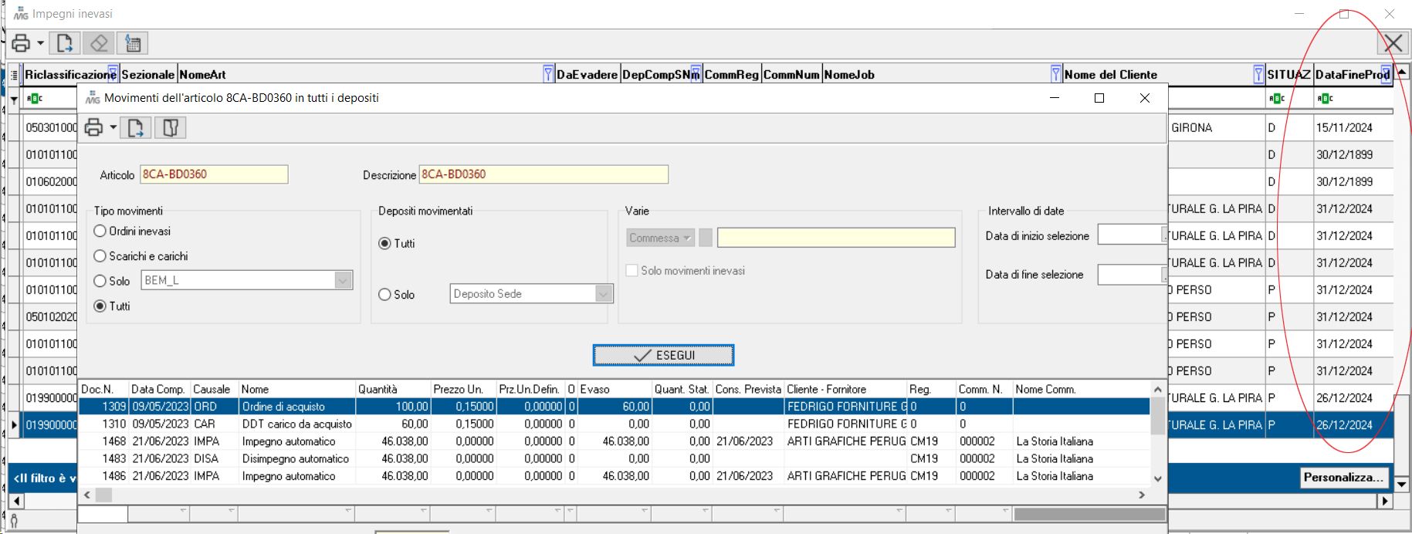Open the grid options icon left of Riclassificazione header
The height and width of the screenshot is (534, 1412).
pyautogui.click(x=14, y=75)
